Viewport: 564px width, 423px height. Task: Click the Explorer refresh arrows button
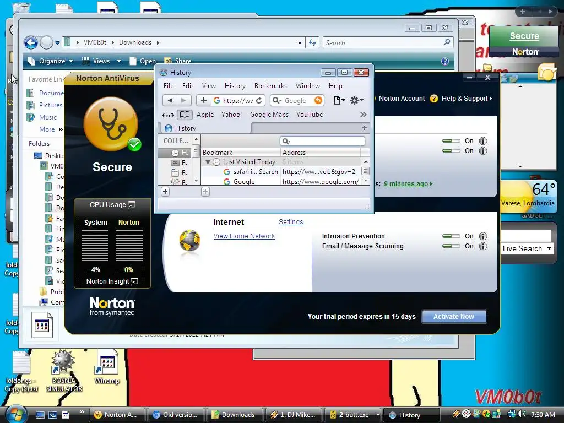[312, 43]
